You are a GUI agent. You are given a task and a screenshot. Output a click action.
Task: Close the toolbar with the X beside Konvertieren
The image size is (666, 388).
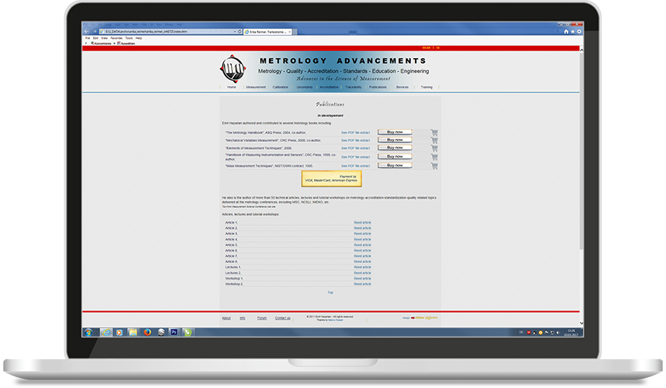(86, 43)
